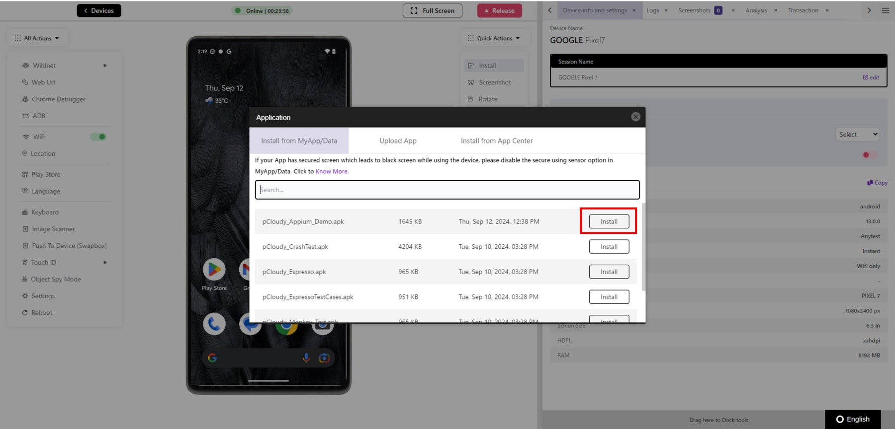The image size is (895, 429).
Task: Open the Transaction tab
Action: (x=803, y=10)
